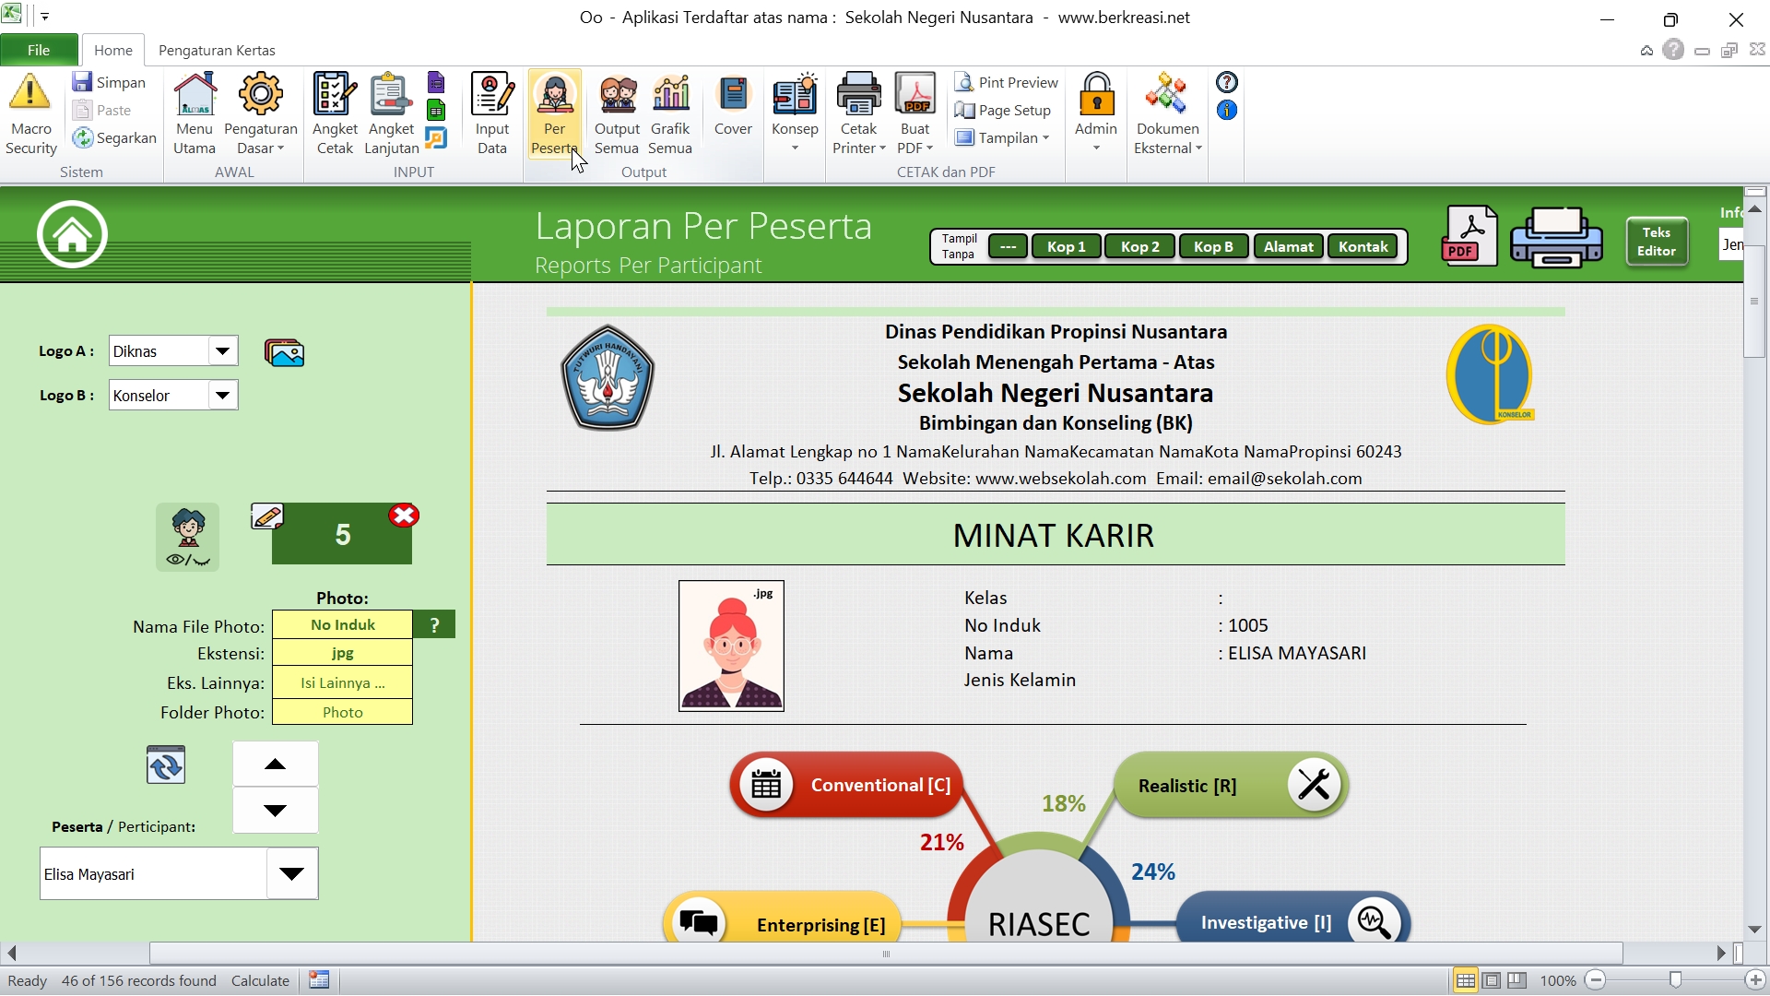The height and width of the screenshot is (996, 1770).
Task: Switch to Pengaturan Kertas tab
Action: (217, 50)
